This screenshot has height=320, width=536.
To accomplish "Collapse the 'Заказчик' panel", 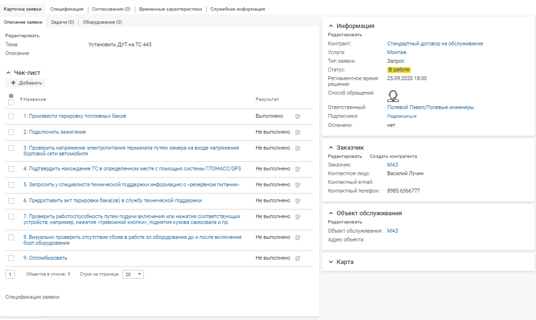I will coord(331,148).
